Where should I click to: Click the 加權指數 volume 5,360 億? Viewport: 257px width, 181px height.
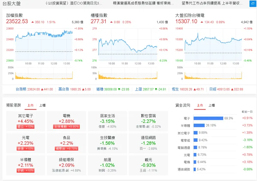(x=77, y=22)
